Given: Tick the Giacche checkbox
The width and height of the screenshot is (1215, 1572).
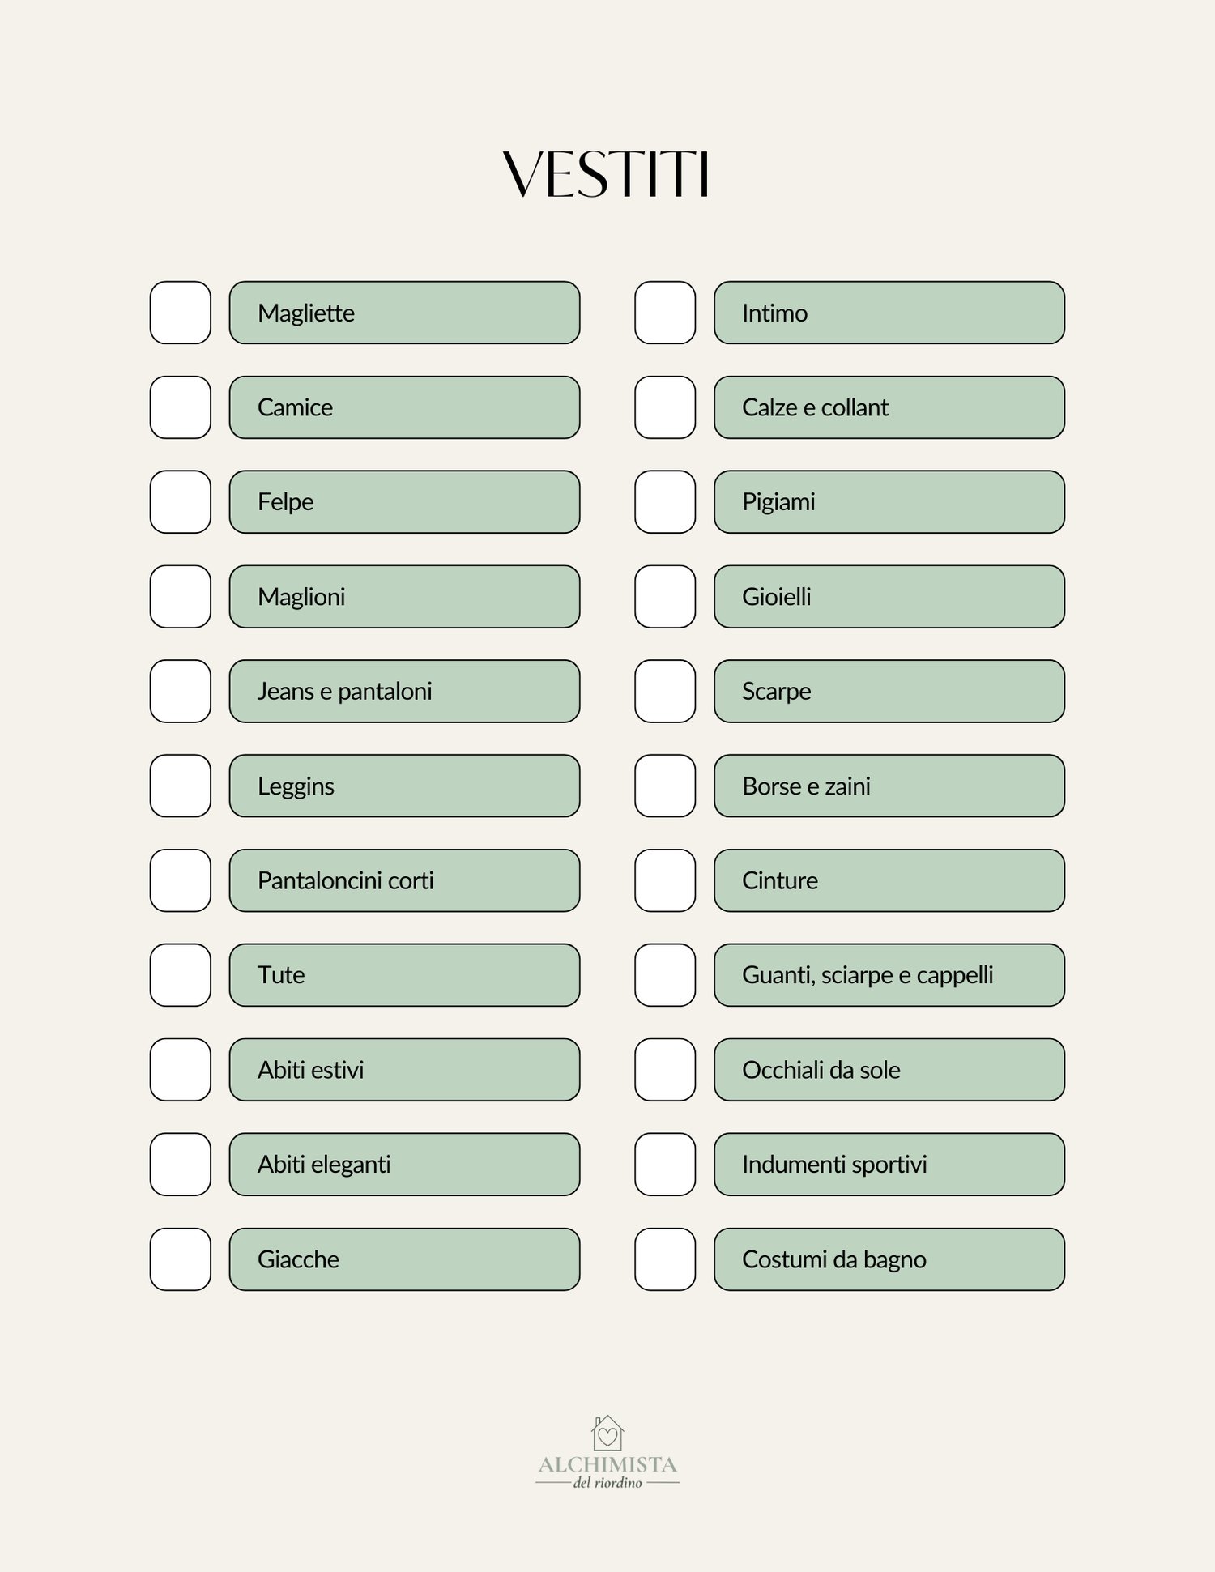Looking at the screenshot, I should pos(181,1259).
